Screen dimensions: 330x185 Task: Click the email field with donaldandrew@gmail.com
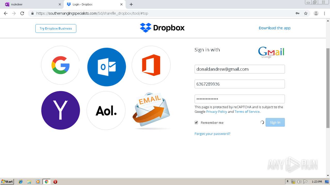click(x=240, y=69)
